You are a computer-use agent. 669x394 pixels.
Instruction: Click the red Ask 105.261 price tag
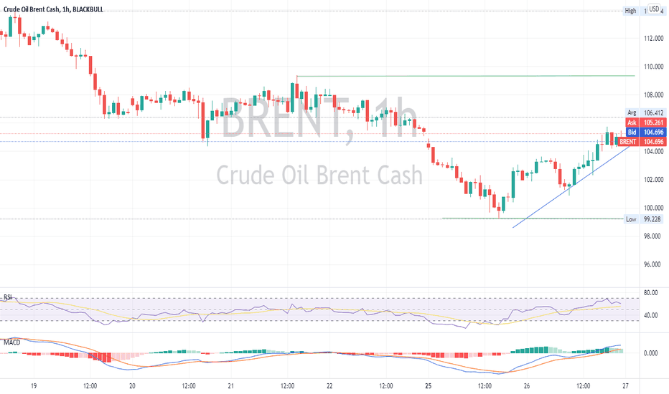(646, 122)
